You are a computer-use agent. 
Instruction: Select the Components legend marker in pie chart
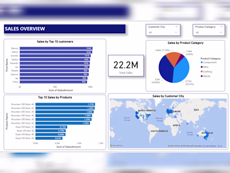201,62
